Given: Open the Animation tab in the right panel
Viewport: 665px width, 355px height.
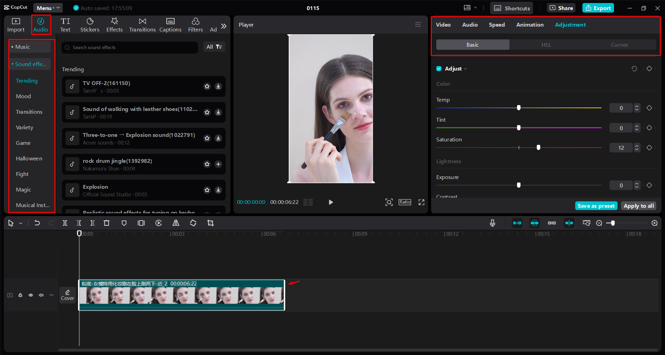Looking at the screenshot, I should point(530,25).
